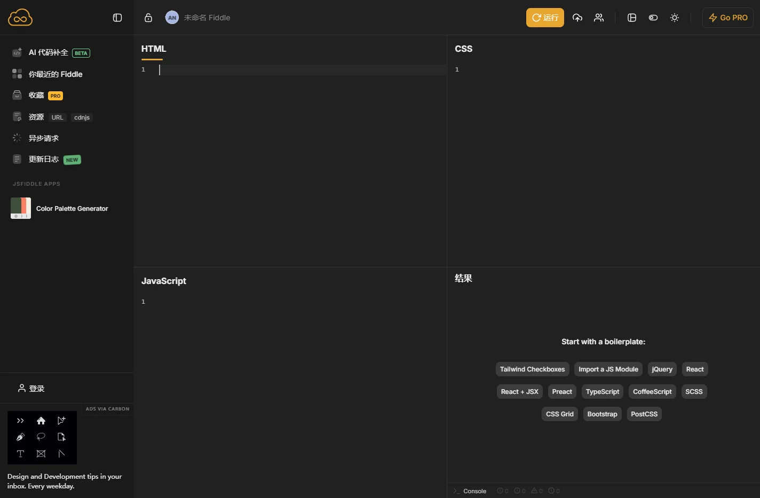Select the jQuery boilerplate
760x498 pixels.
(662, 369)
